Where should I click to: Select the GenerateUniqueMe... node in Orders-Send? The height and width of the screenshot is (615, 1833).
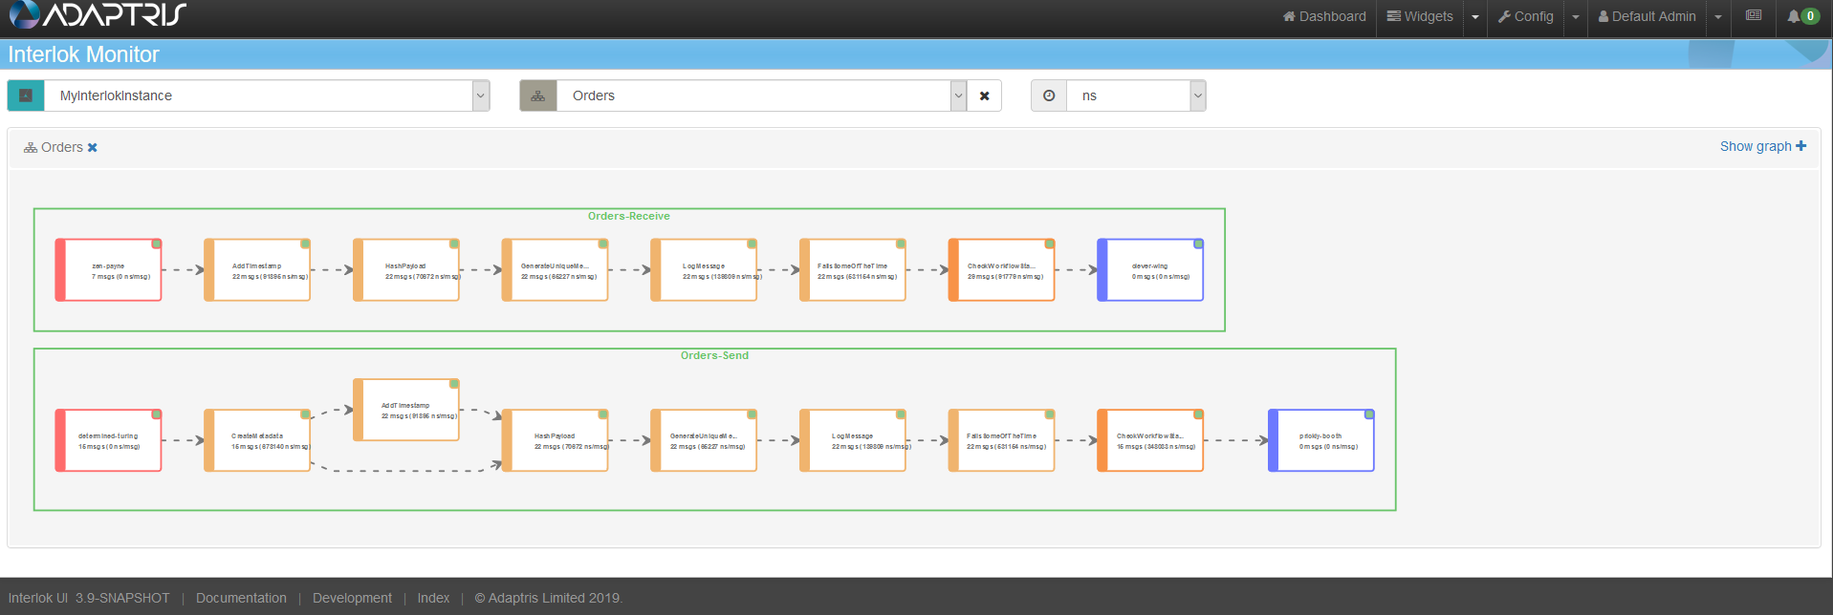(704, 440)
